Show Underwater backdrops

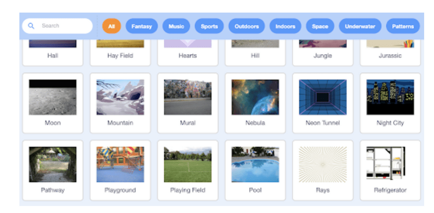(360, 26)
